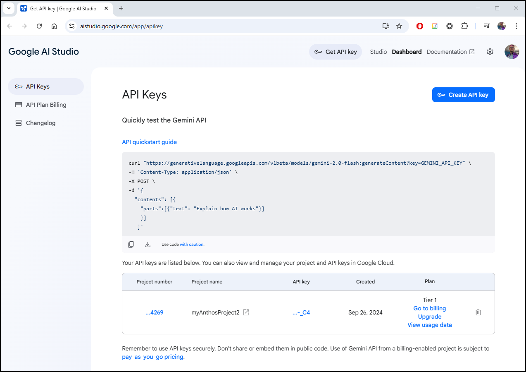Open the API quickstart guide link
Viewport: 526px width, 372px height.
pos(149,142)
